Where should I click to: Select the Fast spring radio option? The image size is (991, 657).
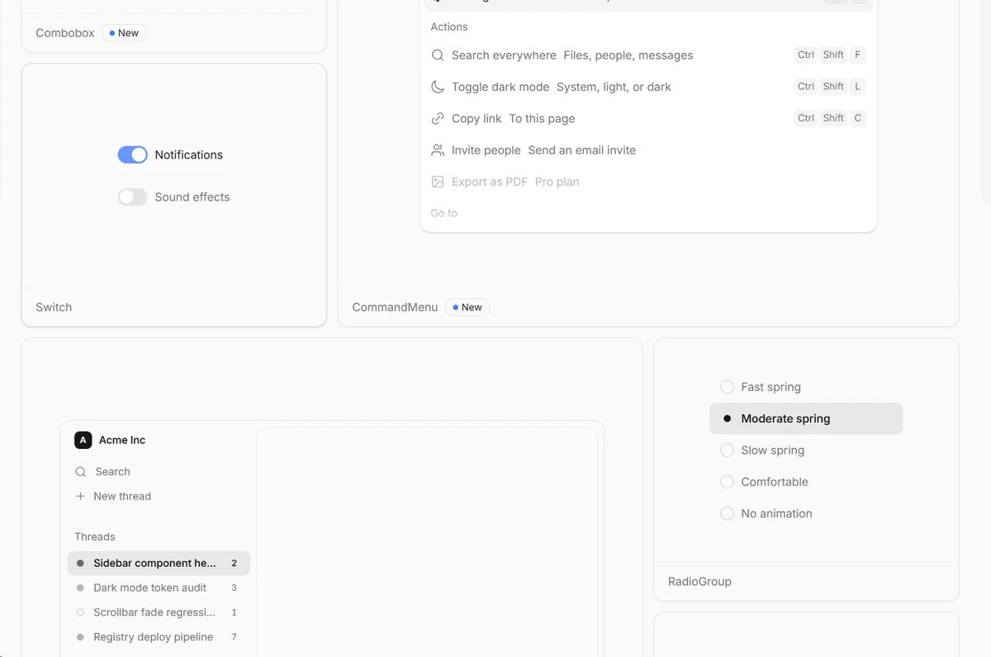click(x=806, y=387)
